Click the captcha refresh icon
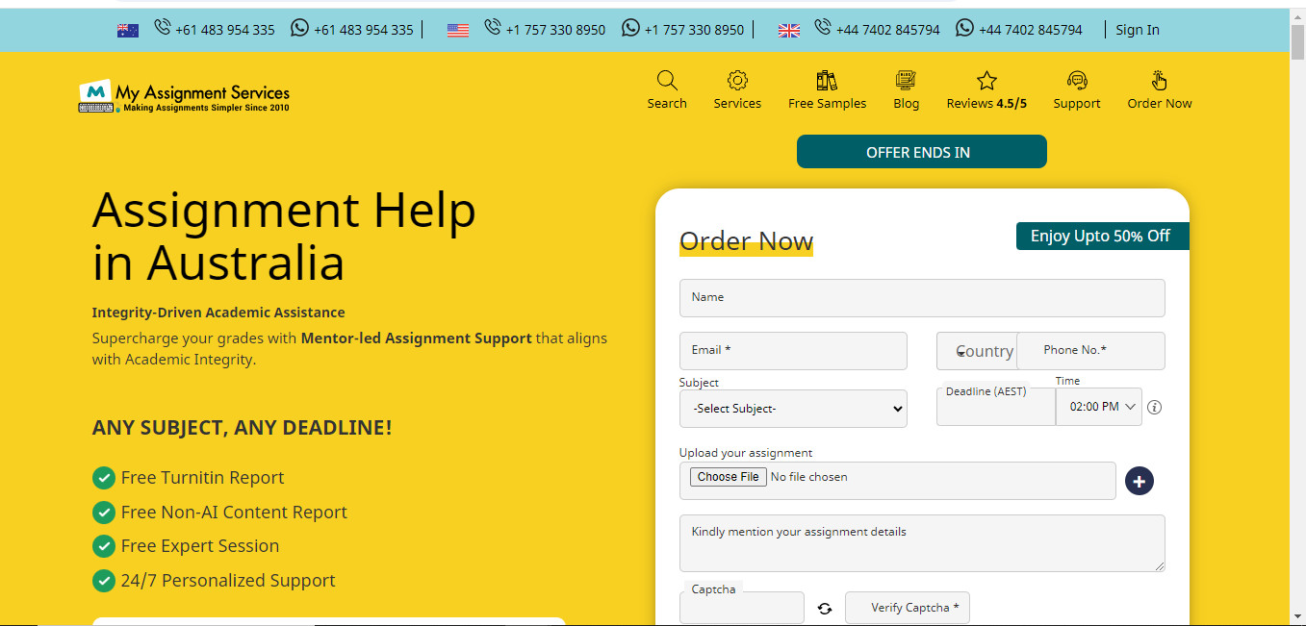 825,609
